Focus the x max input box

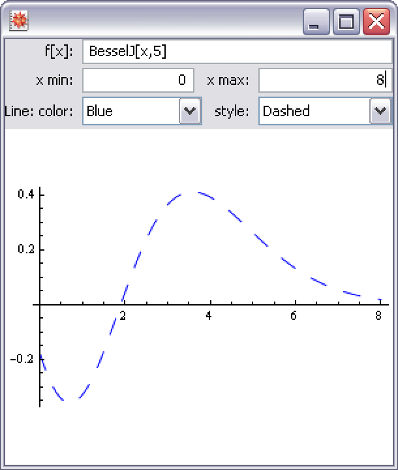[324, 80]
